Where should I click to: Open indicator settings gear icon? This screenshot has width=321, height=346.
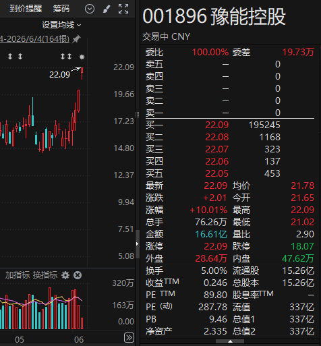point(65,275)
